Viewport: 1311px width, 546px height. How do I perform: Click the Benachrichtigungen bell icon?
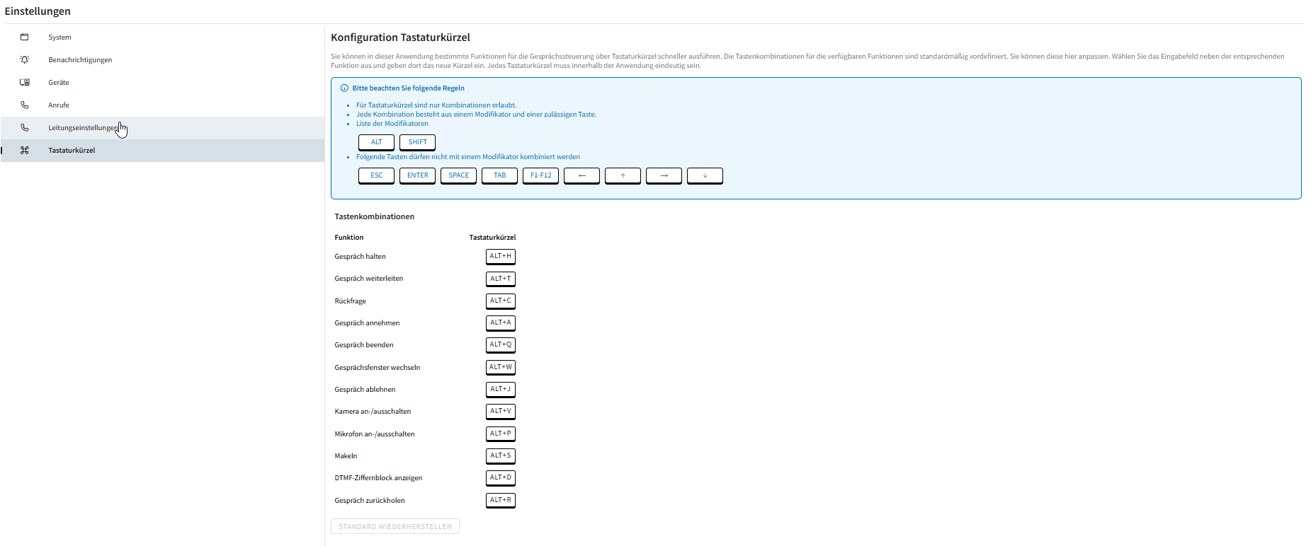coord(25,60)
